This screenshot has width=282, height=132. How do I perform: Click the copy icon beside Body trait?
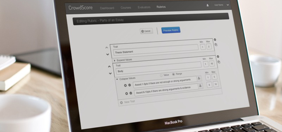(x=219, y=62)
